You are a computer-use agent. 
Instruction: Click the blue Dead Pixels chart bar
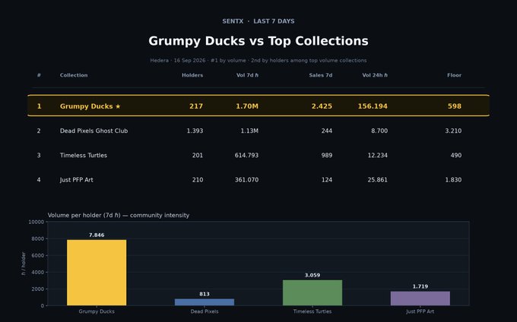(205, 302)
